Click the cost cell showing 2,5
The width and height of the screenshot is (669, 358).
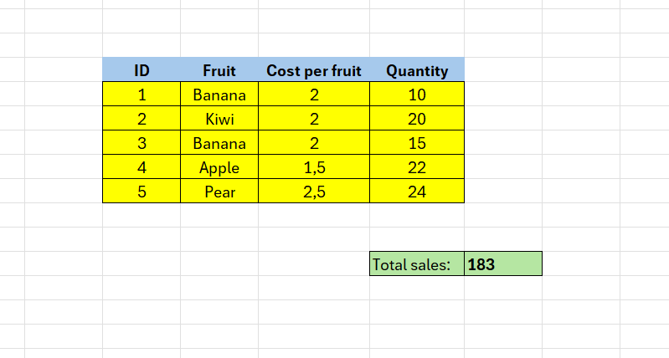pyautogui.click(x=314, y=192)
